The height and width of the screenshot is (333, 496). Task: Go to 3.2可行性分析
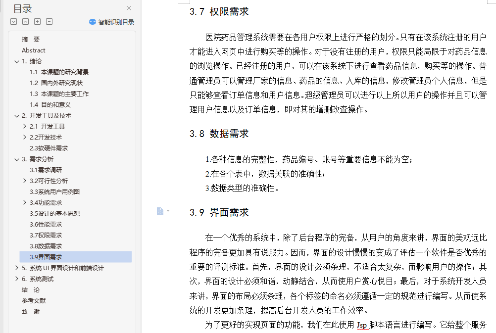[49, 181]
